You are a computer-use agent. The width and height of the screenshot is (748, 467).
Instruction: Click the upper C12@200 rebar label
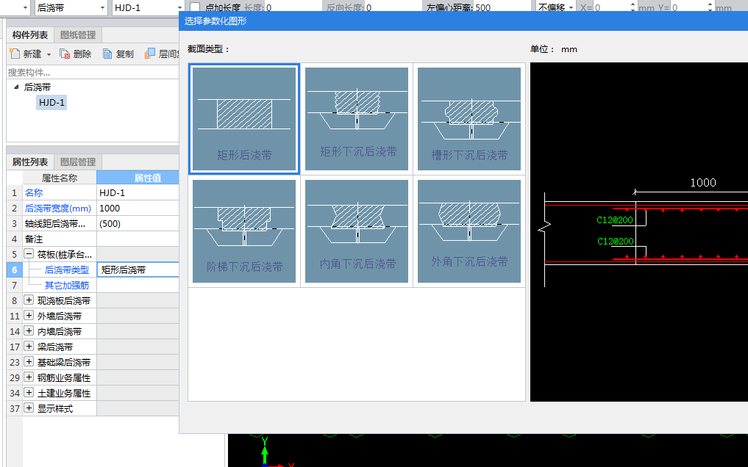[x=615, y=220]
